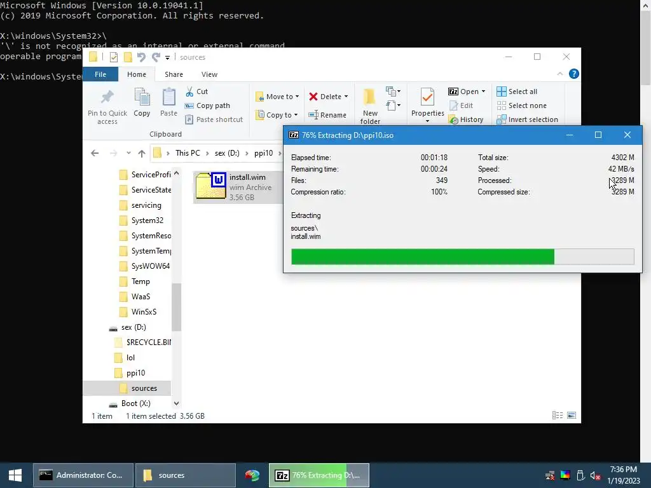This screenshot has width=651, height=488.
Task: Click the navigation pane scroll down arrow
Action: click(177, 403)
